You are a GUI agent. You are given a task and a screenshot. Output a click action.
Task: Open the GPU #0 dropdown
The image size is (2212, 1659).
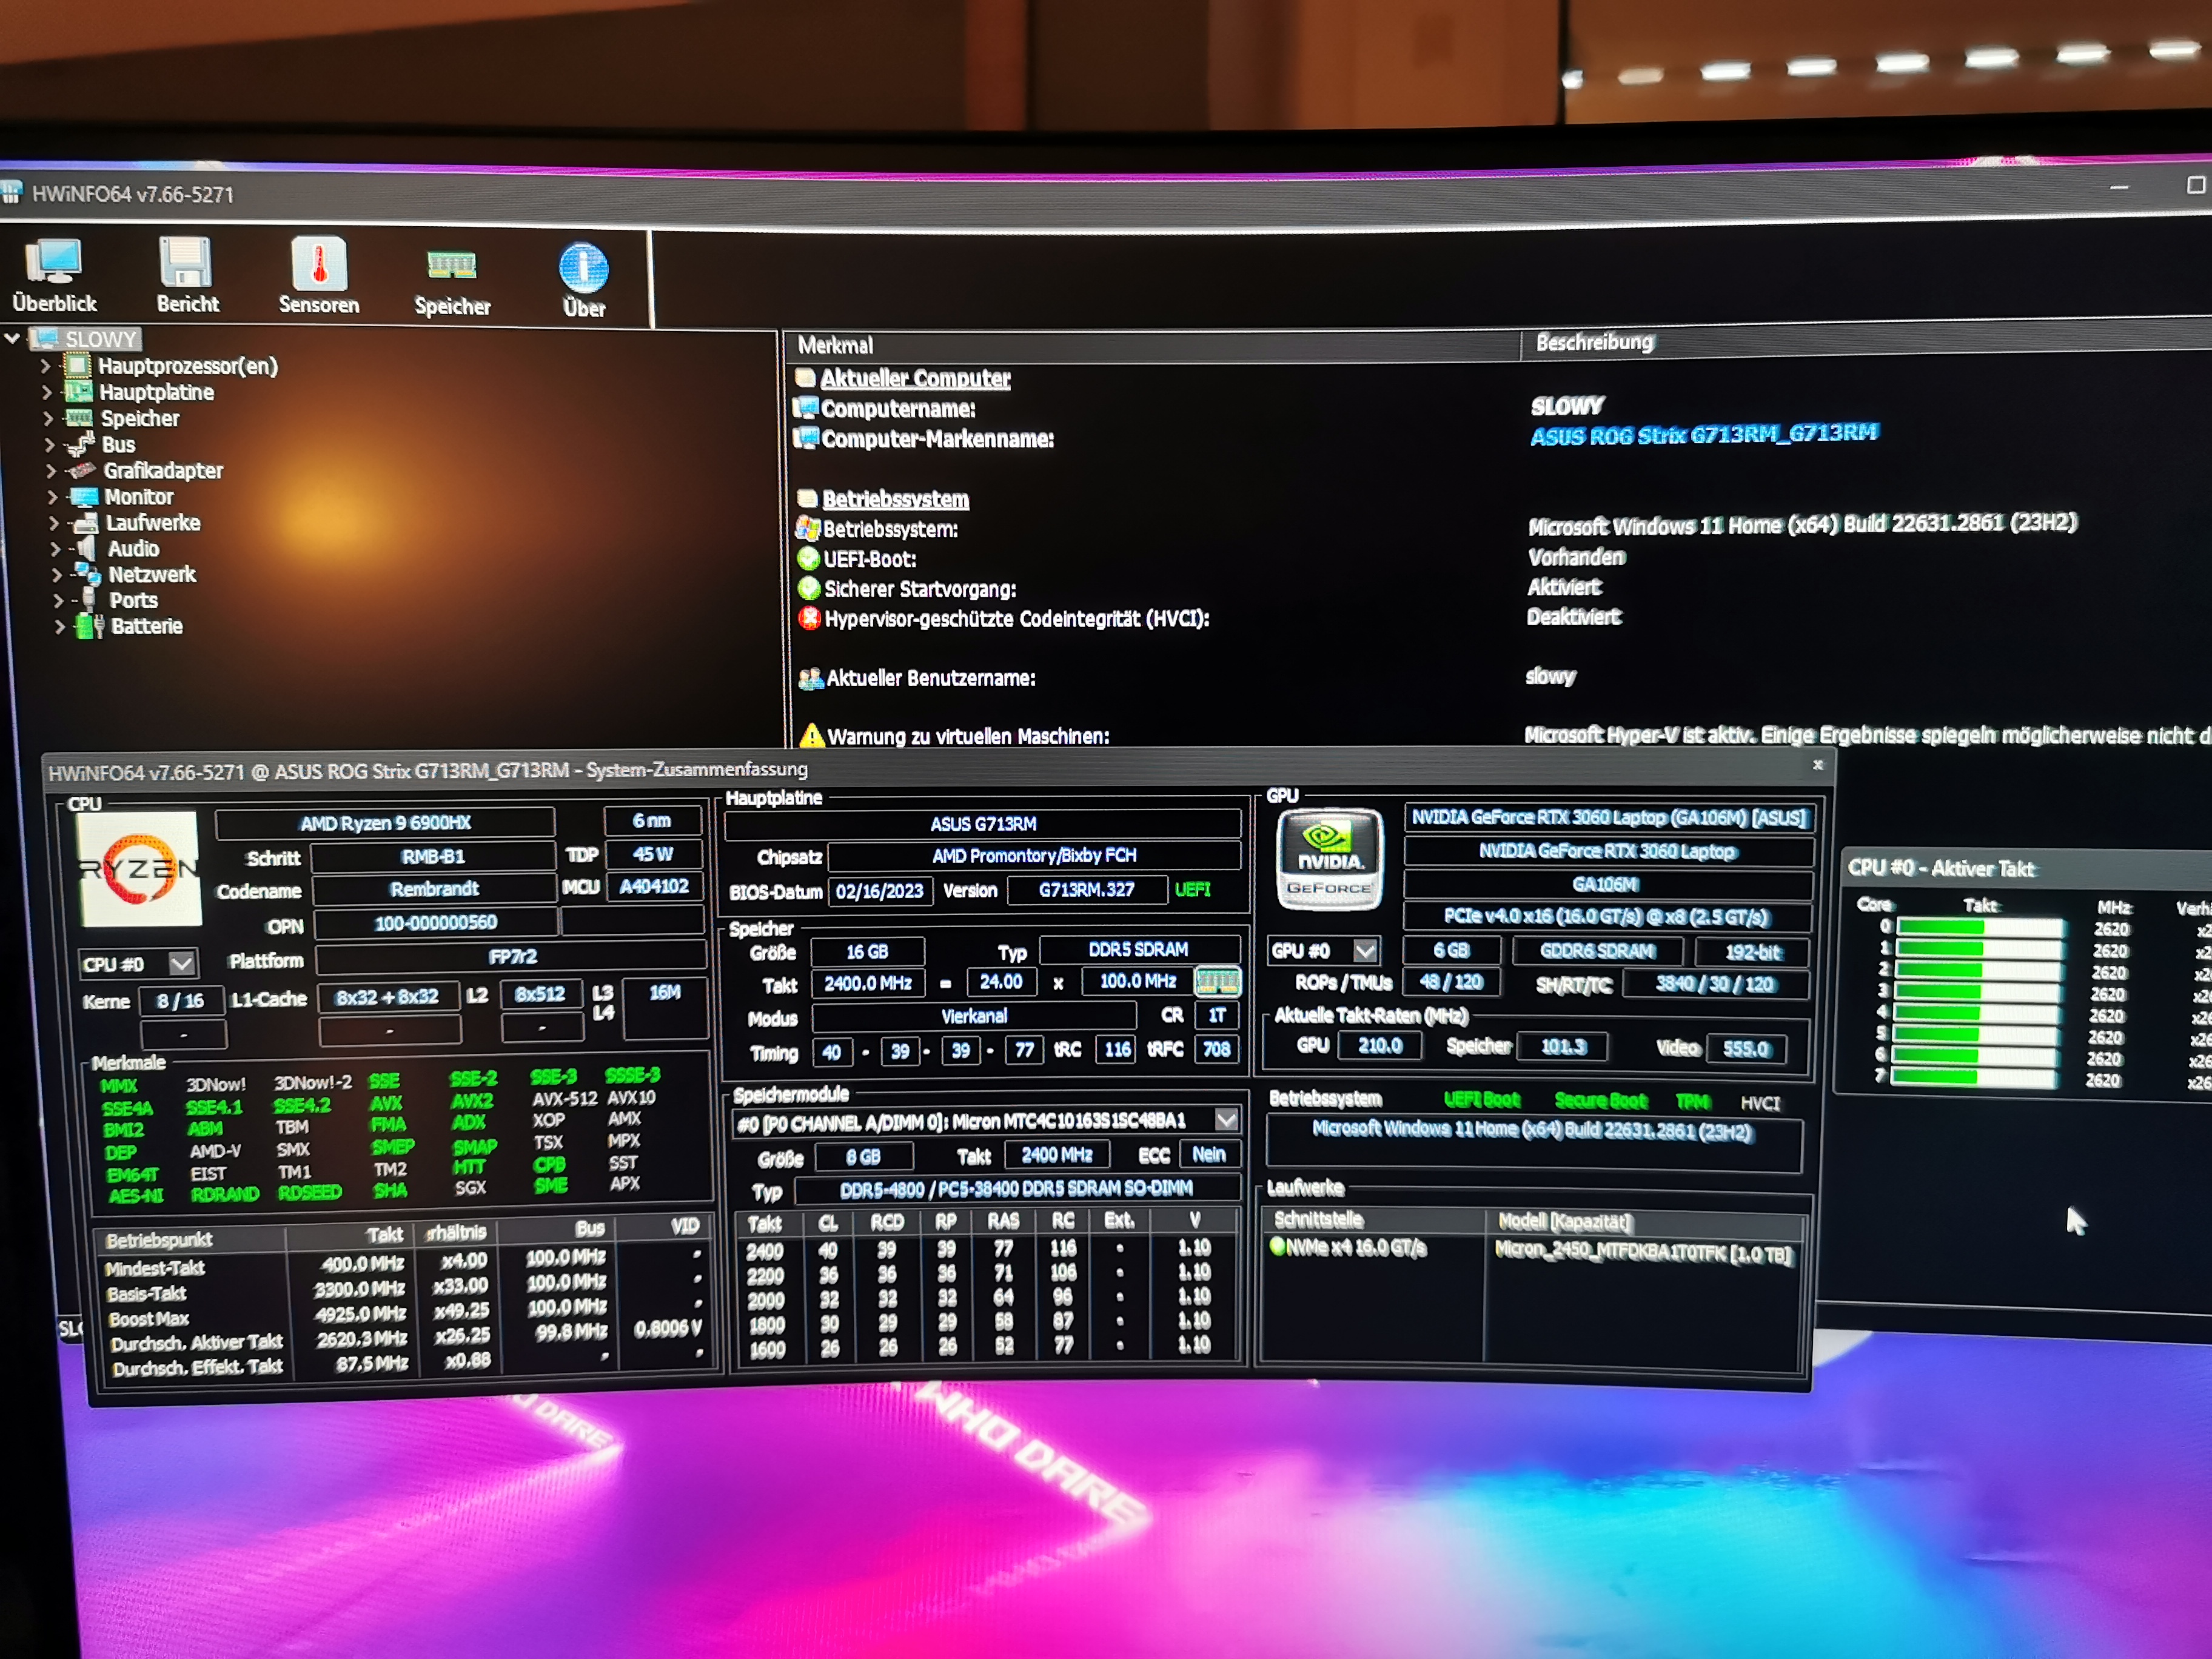point(1364,950)
